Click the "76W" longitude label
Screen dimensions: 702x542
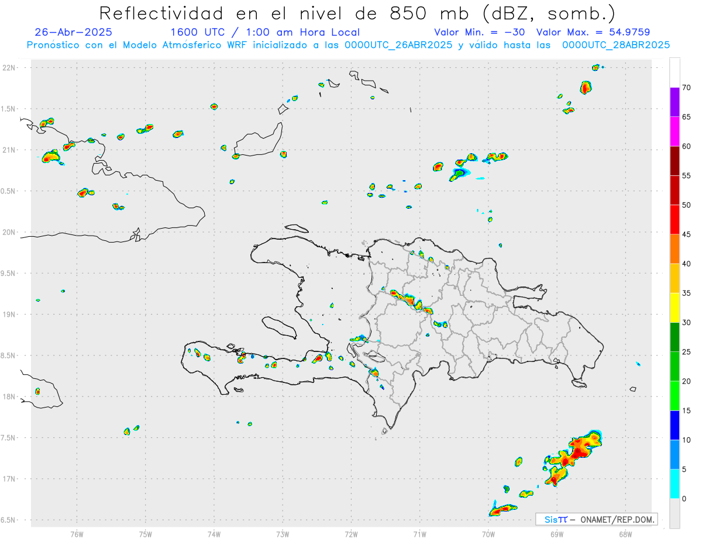tap(77, 534)
